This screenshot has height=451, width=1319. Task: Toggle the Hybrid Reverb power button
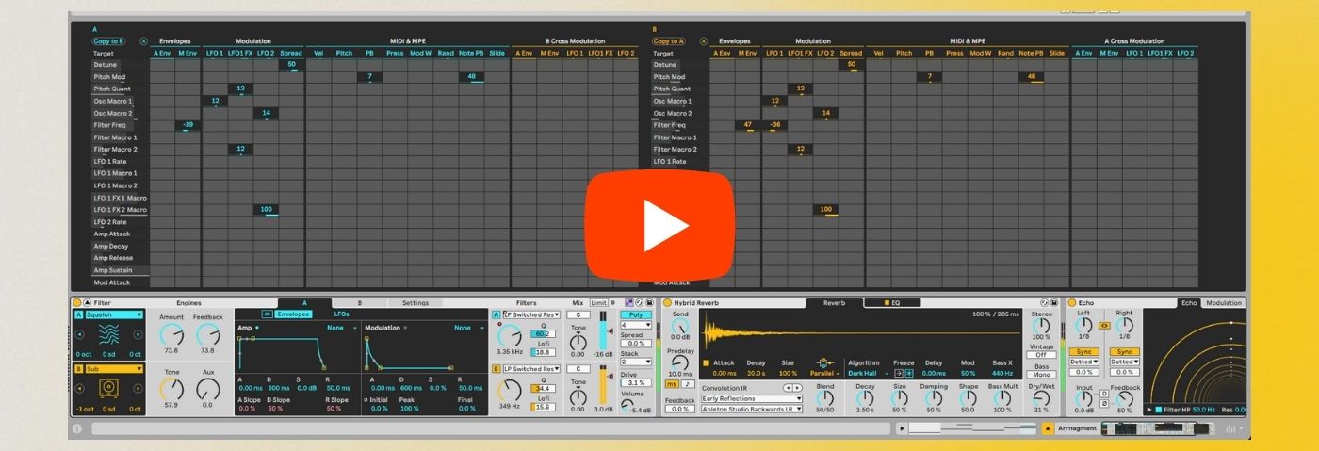pyautogui.click(x=667, y=303)
